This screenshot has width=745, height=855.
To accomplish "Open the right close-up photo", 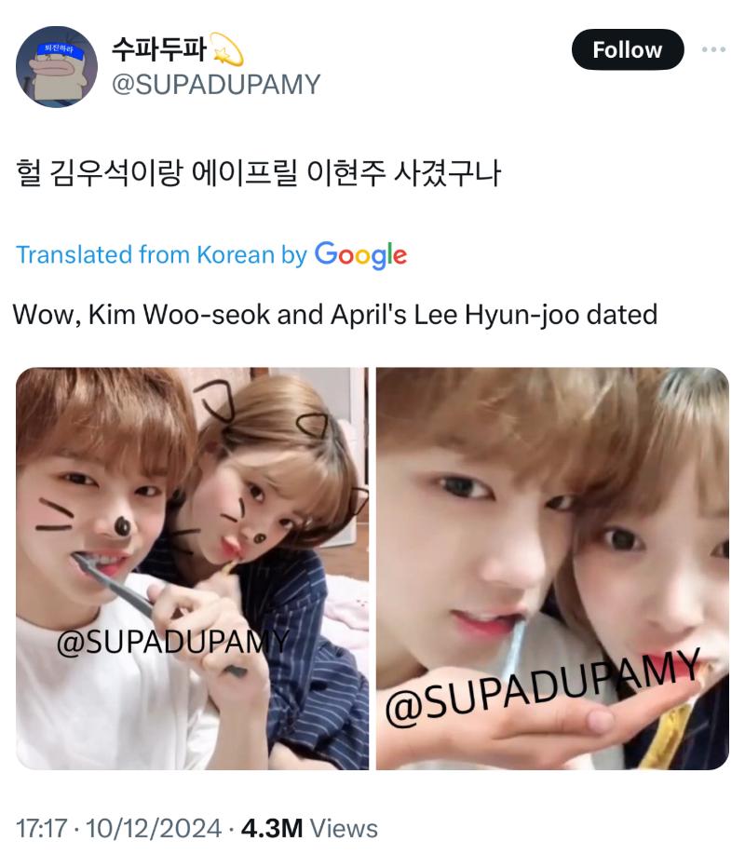I will (x=552, y=569).
